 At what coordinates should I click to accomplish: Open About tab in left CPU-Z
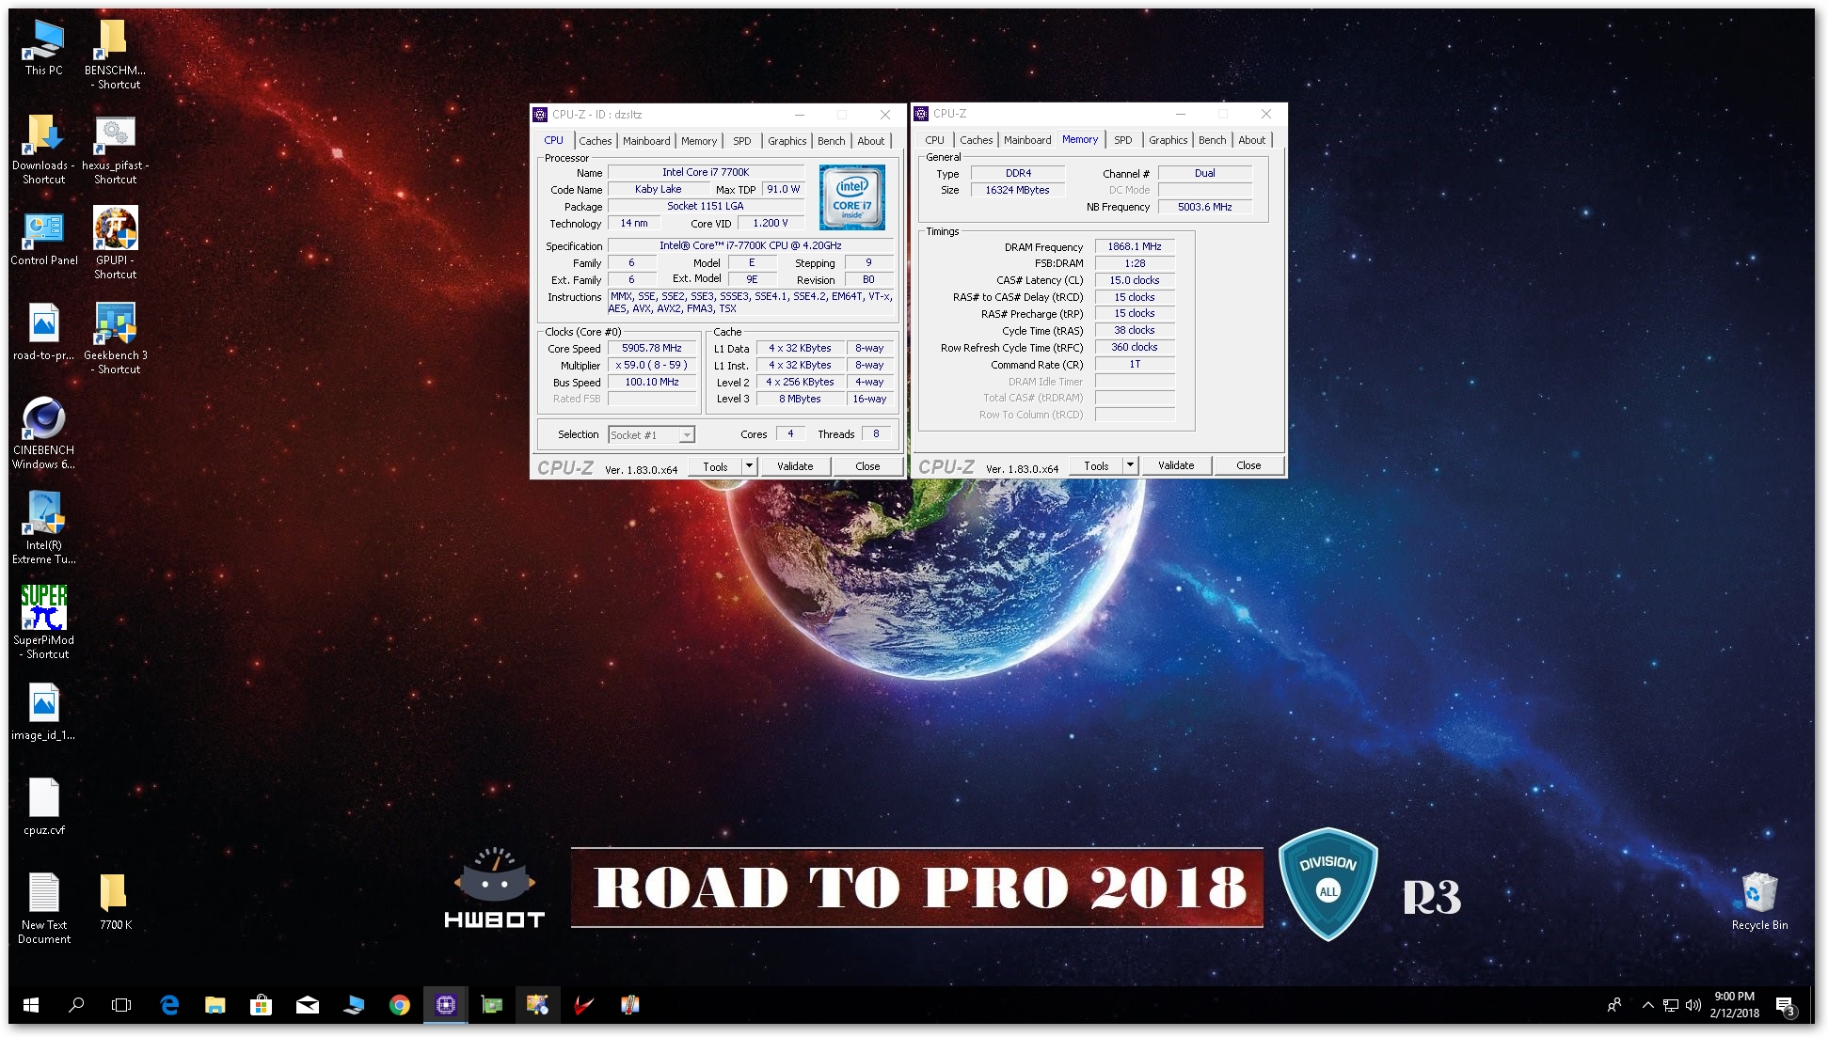click(871, 141)
